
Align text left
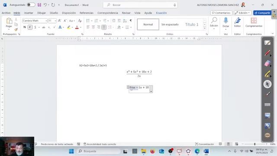tap(88, 27)
